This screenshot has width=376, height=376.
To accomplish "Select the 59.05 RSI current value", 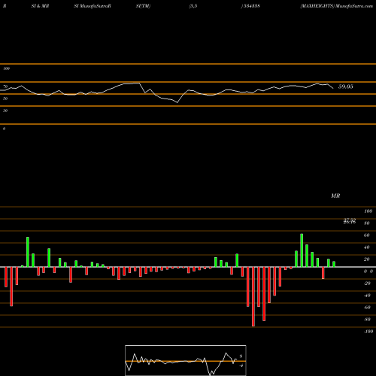I will click(x=346, y=86).
